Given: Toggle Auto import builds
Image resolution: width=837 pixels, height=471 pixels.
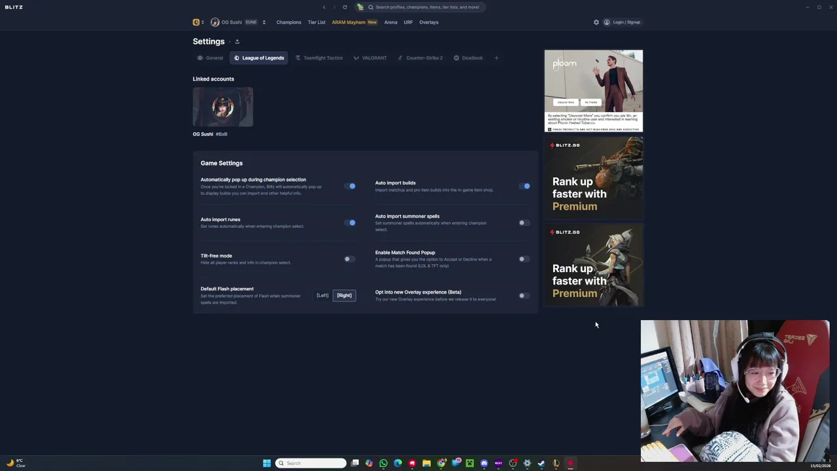Looking at the screenshot, I should [x=524, y=186].
